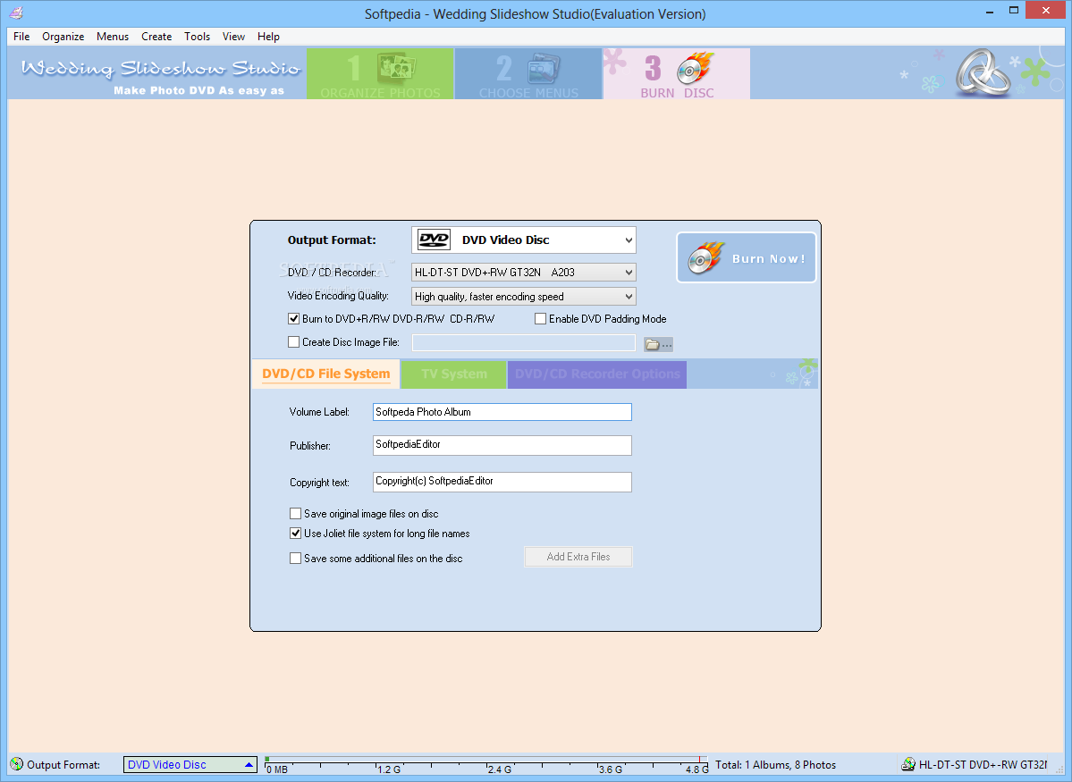Open the View menu

(233, 37)
